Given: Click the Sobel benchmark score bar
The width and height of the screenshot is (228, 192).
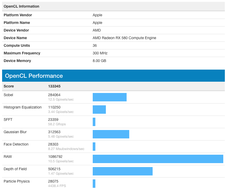Looking at the screenshot, I should [110, 97].
